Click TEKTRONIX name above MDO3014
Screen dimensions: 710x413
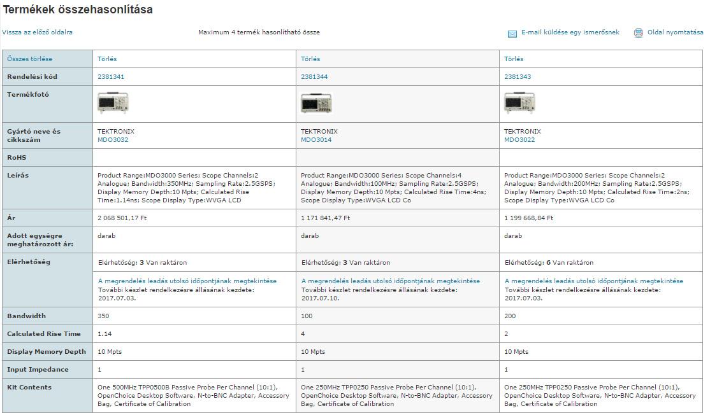[319, 131]
